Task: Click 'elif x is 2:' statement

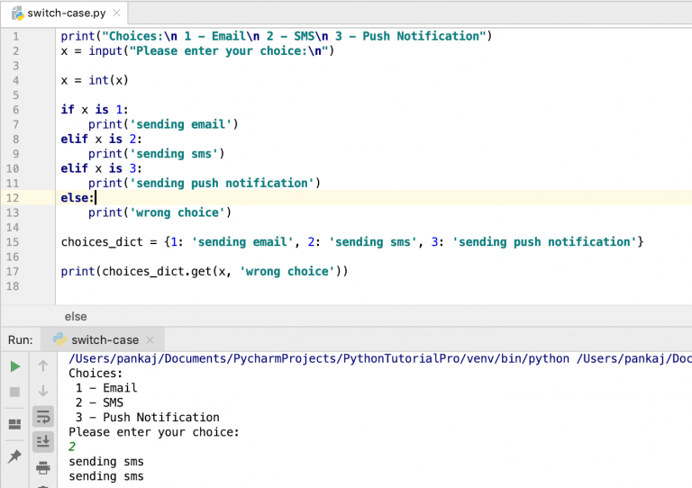Action: pyautogui.click(x=102, y=139)
